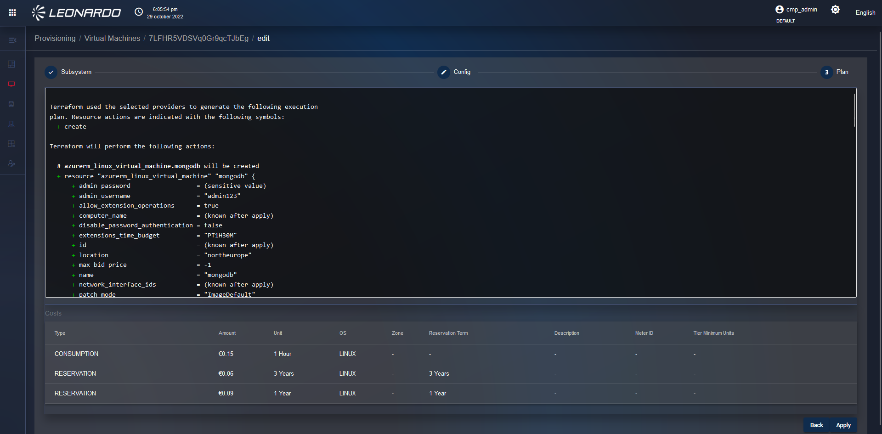Collapse the sidebar menu toggle
Image resolution: width=882 pixels, height=434 pixels.
(x=12, y=40)
